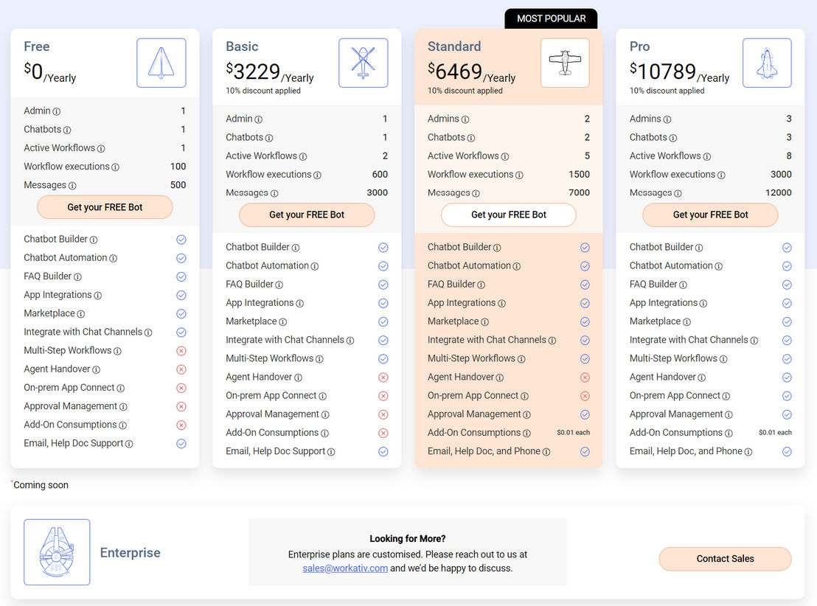Click Get your FREE Bot in Standard plan

[509, 215]
